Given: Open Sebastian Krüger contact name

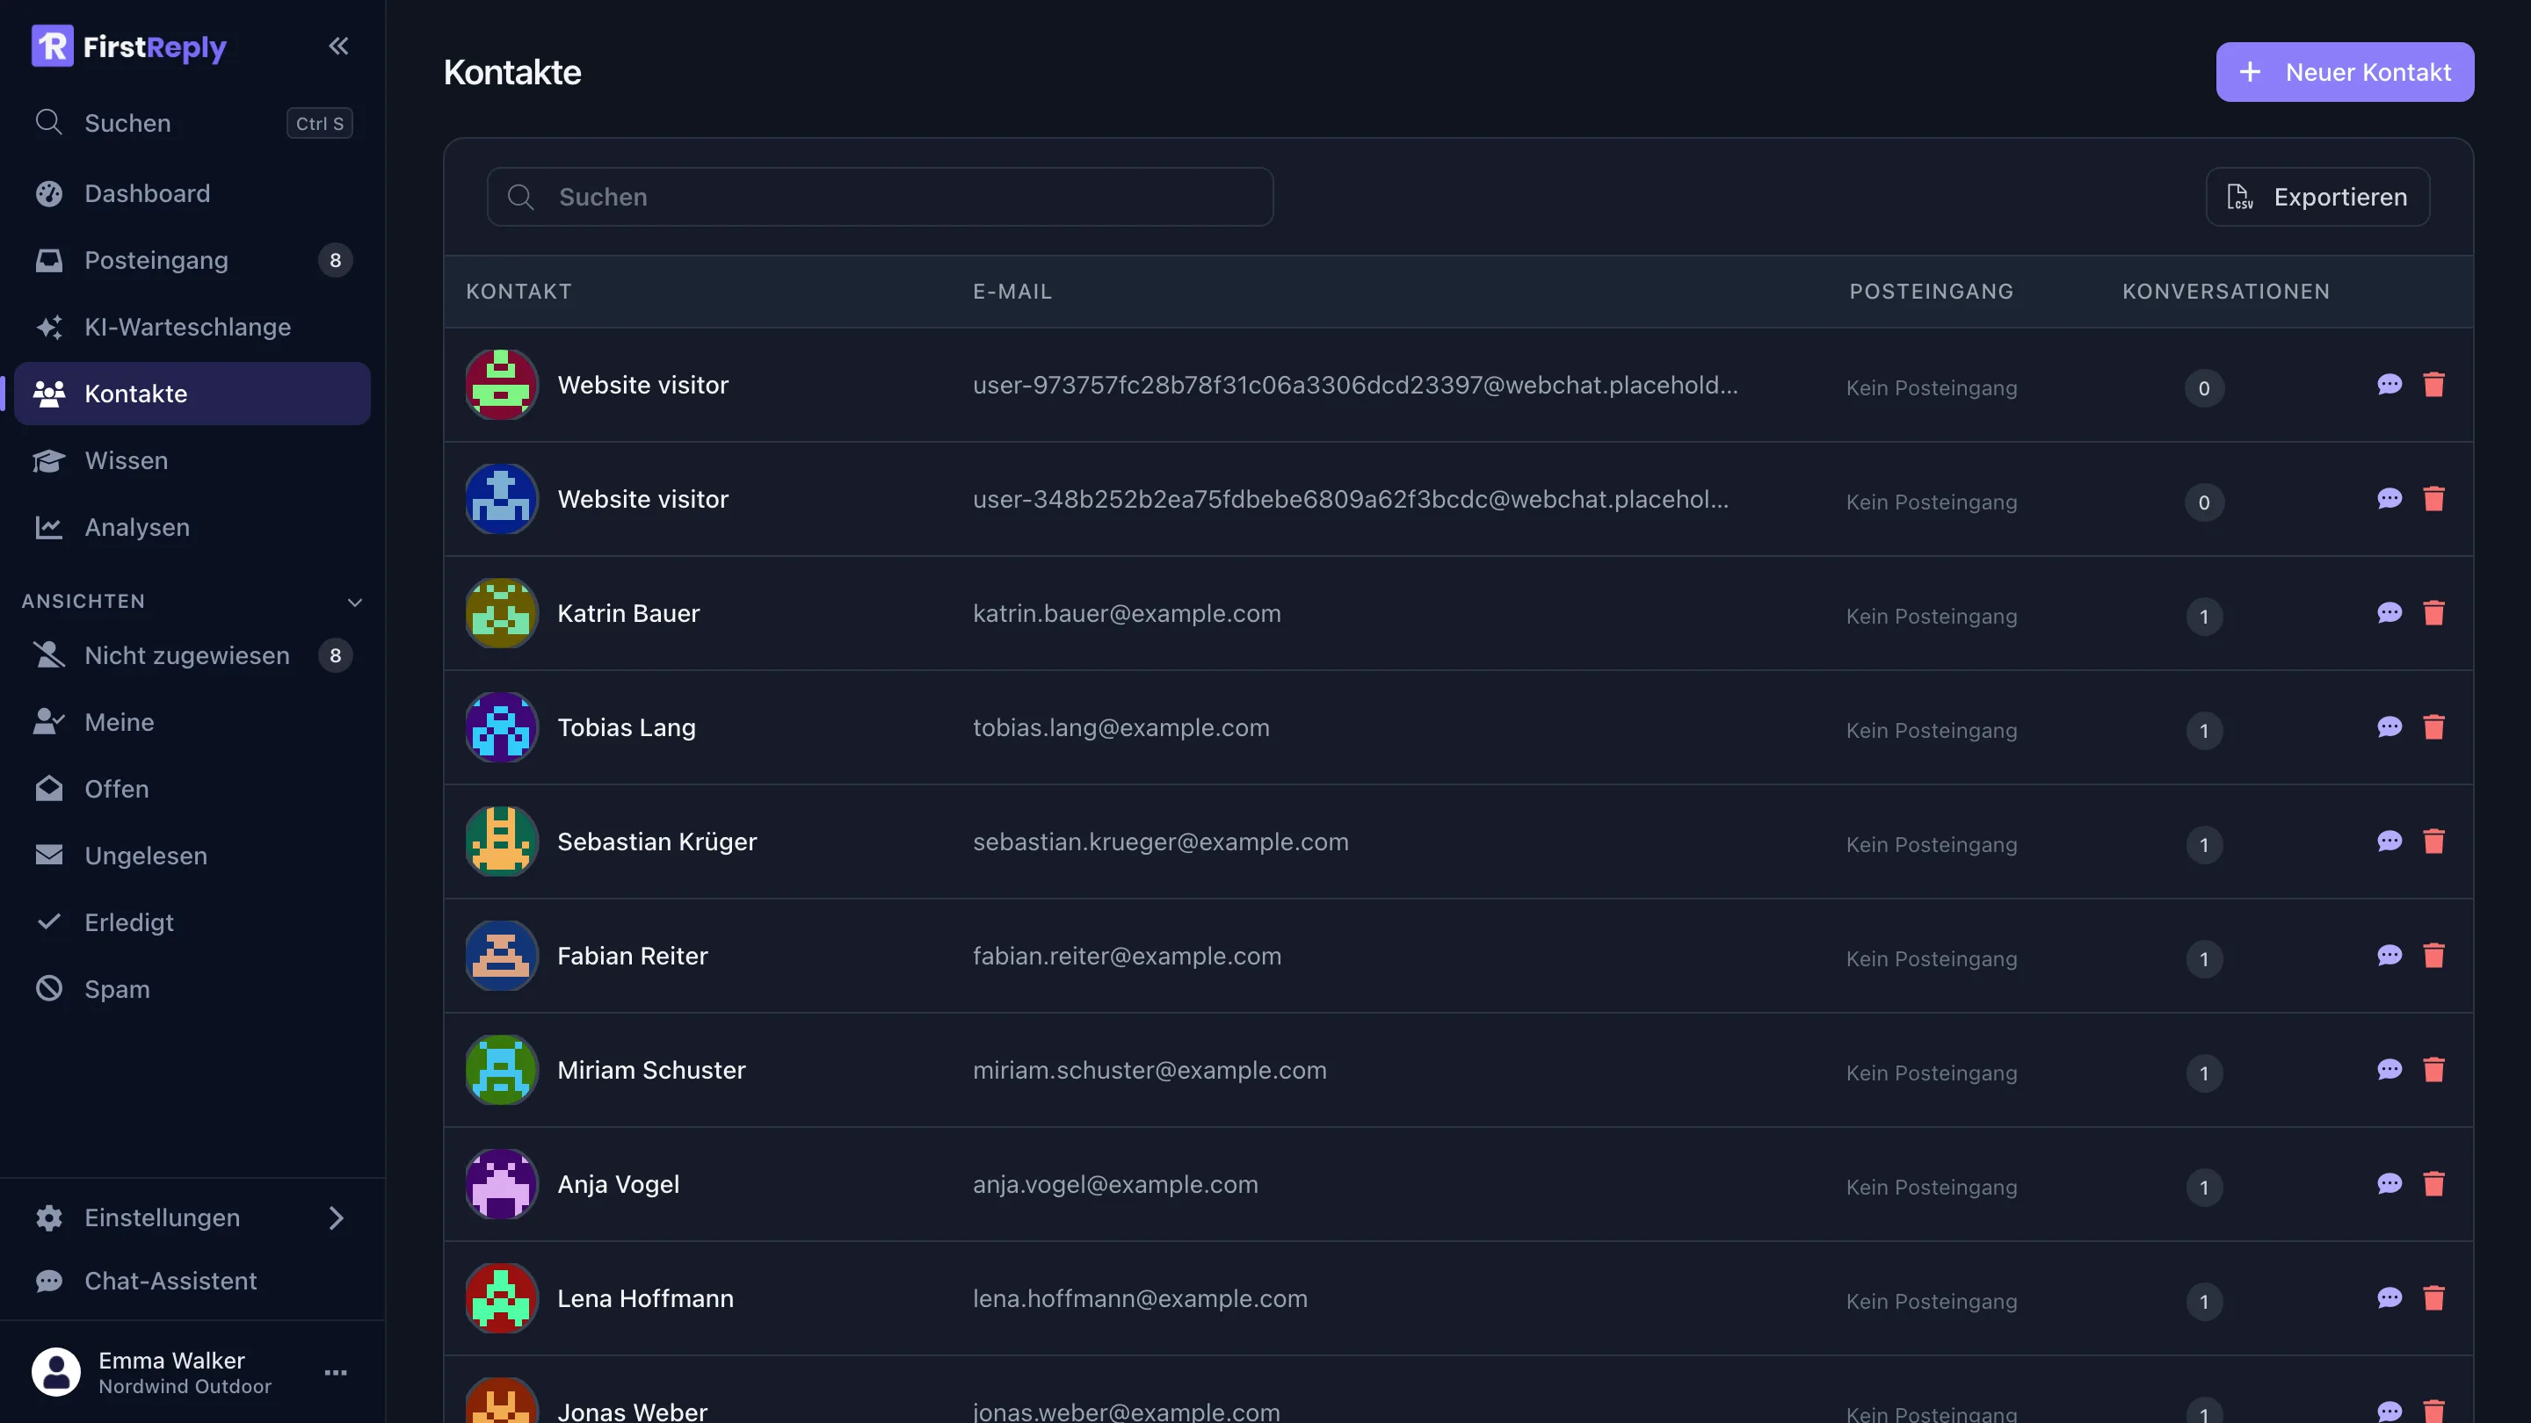Looking at the screenshot, I should [x=656, y=842].
